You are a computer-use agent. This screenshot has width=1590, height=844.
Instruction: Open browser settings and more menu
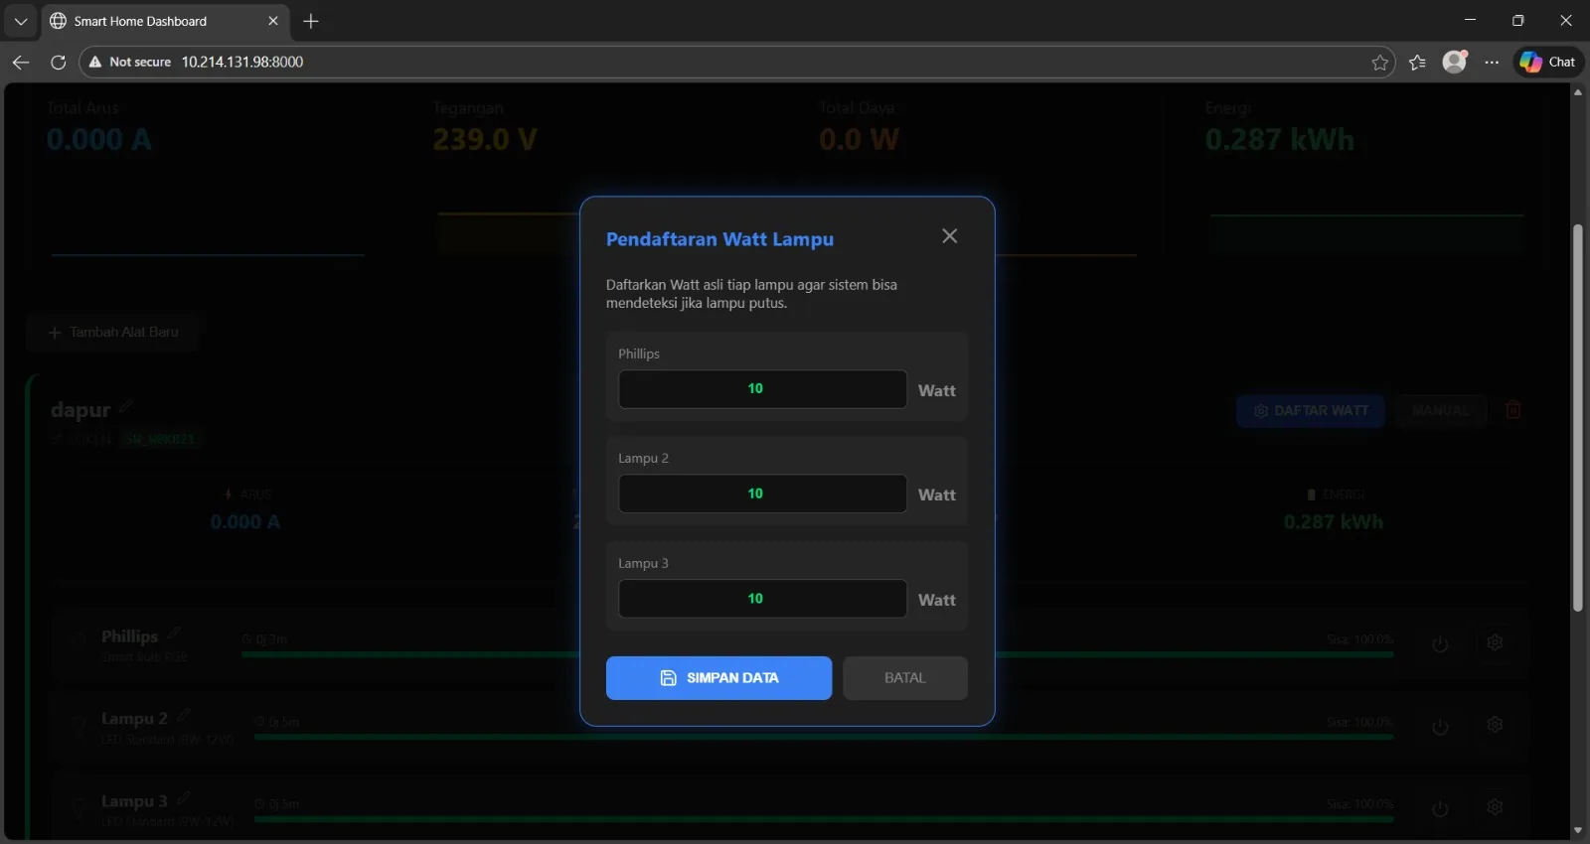(1492, 62)
